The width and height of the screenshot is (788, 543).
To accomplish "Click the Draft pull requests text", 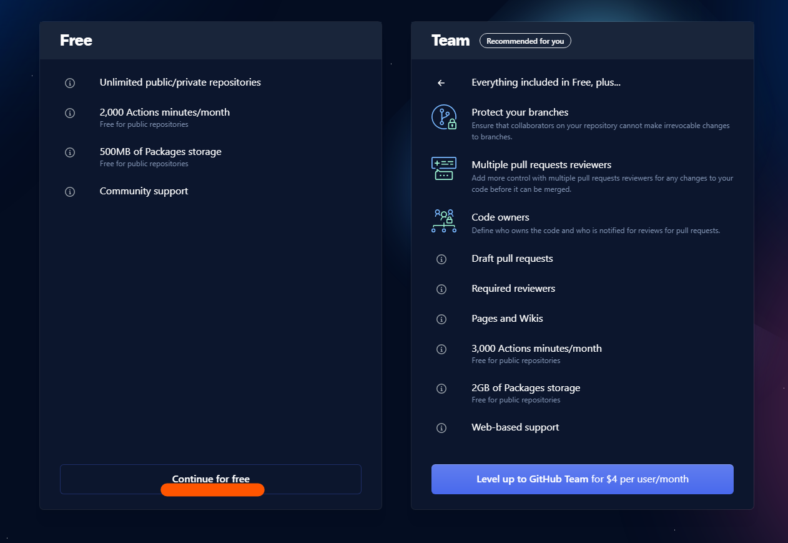I will pos(512,259).
